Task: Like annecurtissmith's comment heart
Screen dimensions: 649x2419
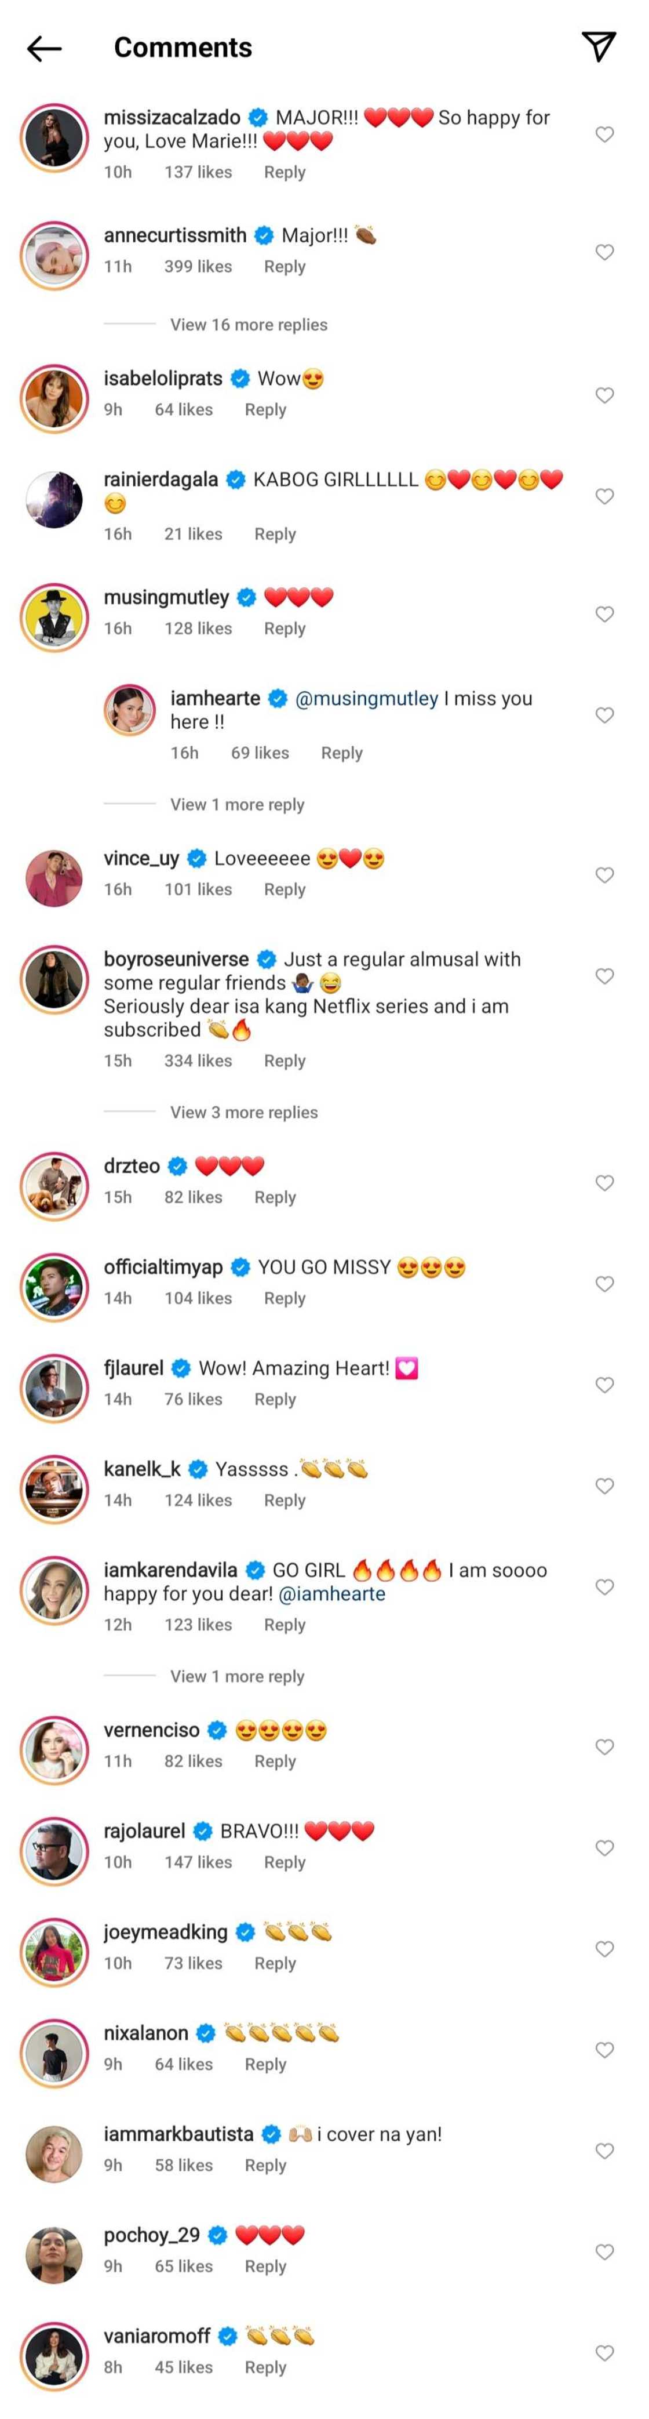Action: pos(605,253)
